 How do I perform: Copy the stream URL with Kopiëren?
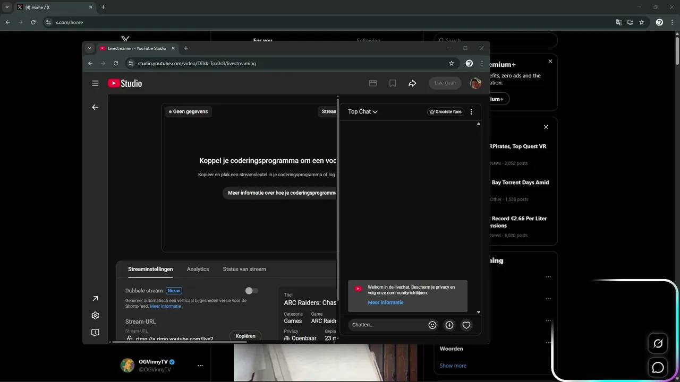245,336
